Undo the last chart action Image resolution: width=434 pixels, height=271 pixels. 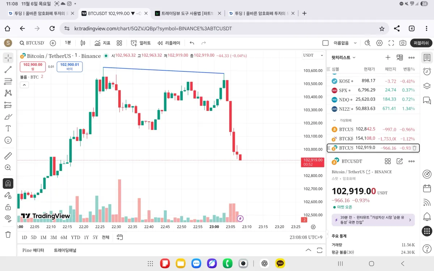(x=192, y=43)
